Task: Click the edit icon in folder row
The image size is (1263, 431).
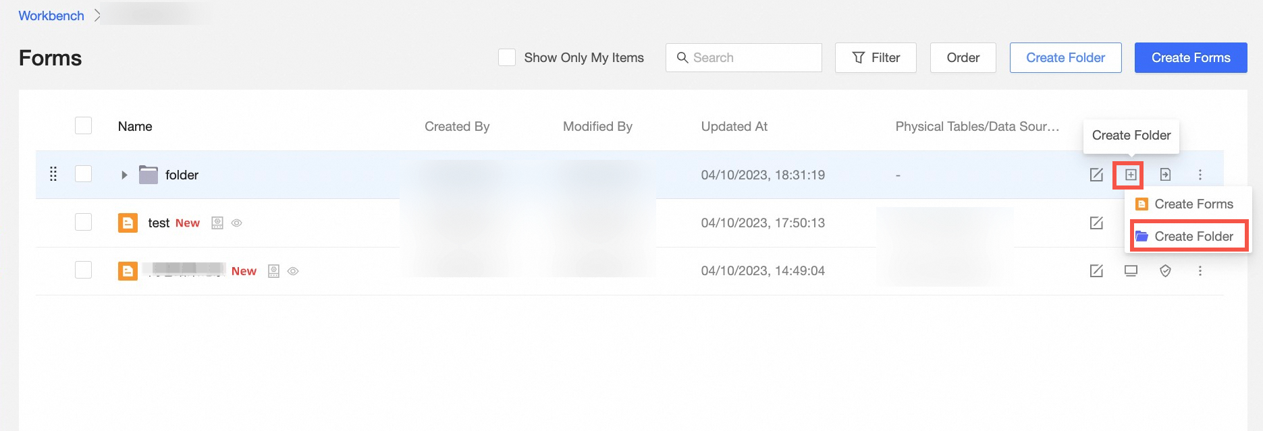Action: (x=1096, y=175)
